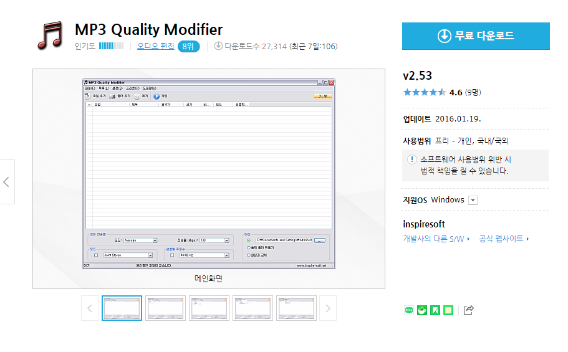The width and height of the screenshot is (568, 352).
Task: Open the bitrate kbps 130 dropdown
Action: click(227, 240)
